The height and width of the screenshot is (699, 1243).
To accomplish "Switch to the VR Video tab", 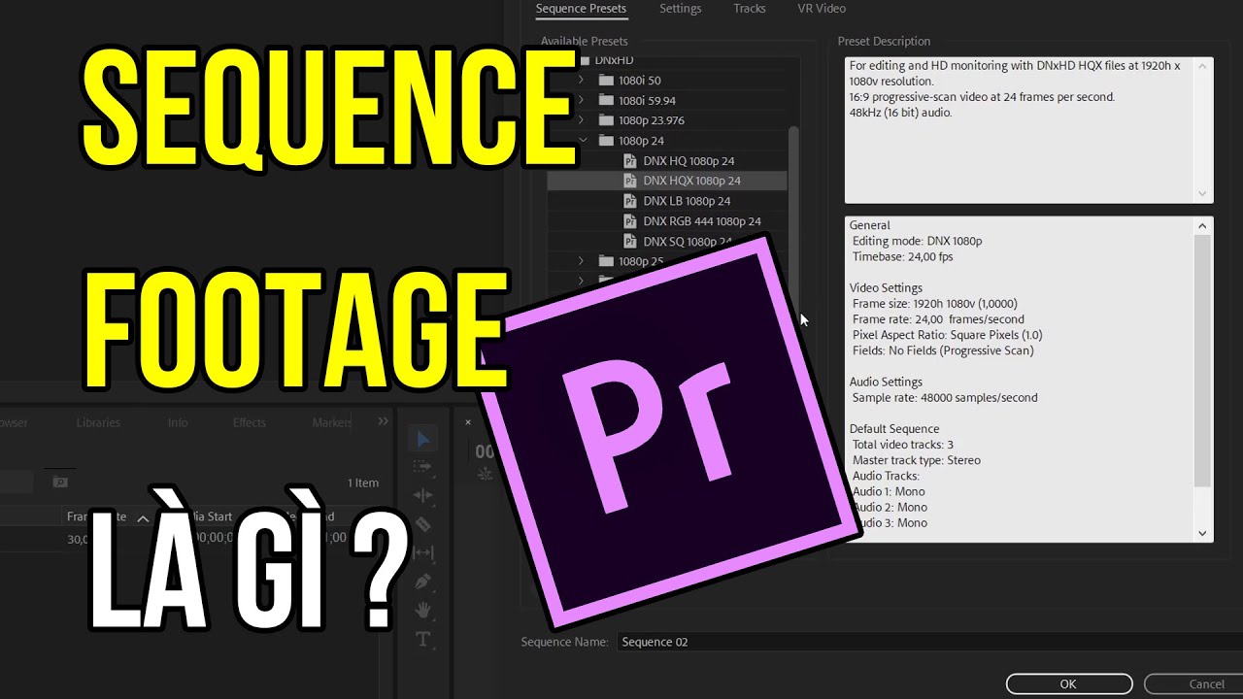I will tap(822, 9).
